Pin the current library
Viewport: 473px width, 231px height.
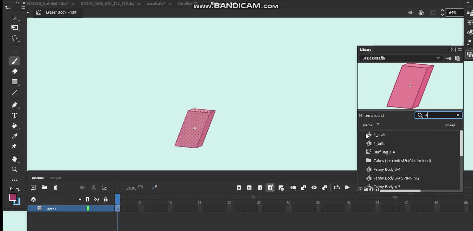tap(449, 58)
